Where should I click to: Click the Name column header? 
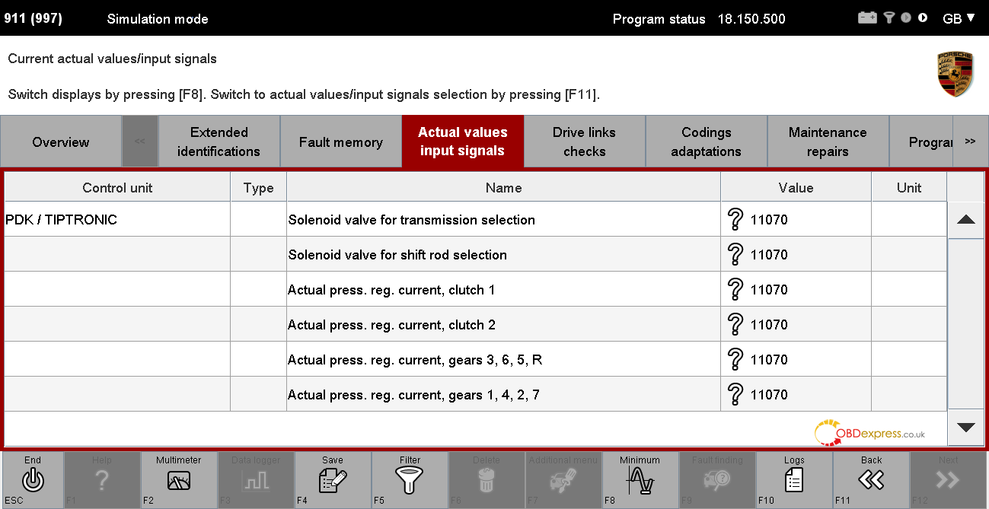coord(504,187)
